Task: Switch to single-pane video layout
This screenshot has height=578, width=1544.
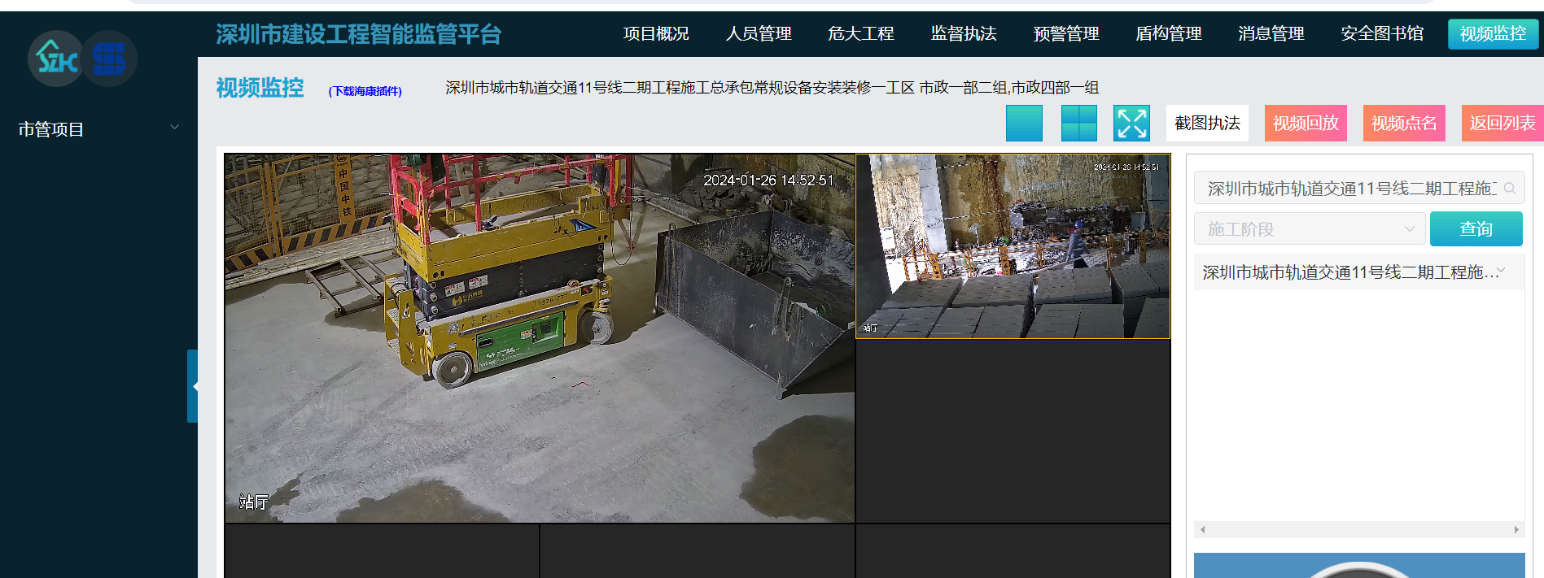Action: click(x=1024, y=124)
